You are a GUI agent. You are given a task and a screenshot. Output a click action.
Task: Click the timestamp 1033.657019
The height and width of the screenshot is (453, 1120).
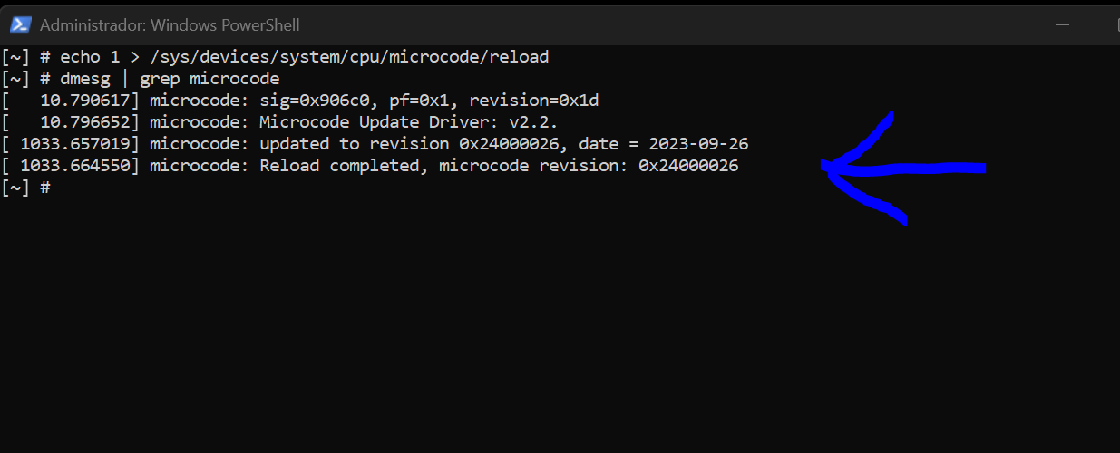pyautogui.click(x=80, y=144)
